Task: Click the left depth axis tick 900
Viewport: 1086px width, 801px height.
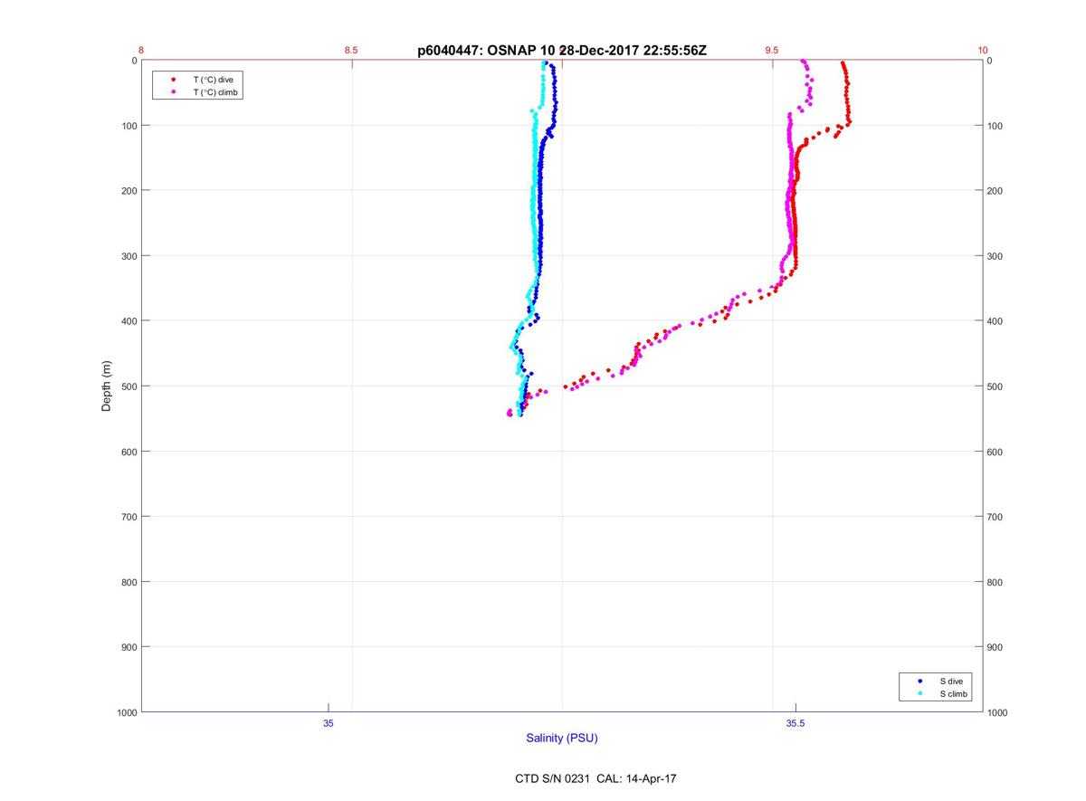Action: coord(129,647)
